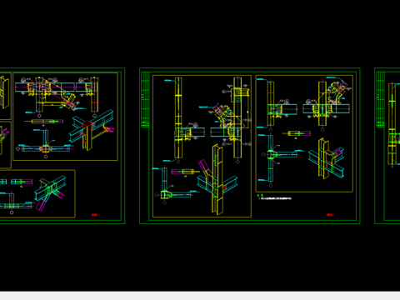Screen dimensions: 400x300
Task: Click the red label on the left sheet
Action: click(x=95, y=215)
